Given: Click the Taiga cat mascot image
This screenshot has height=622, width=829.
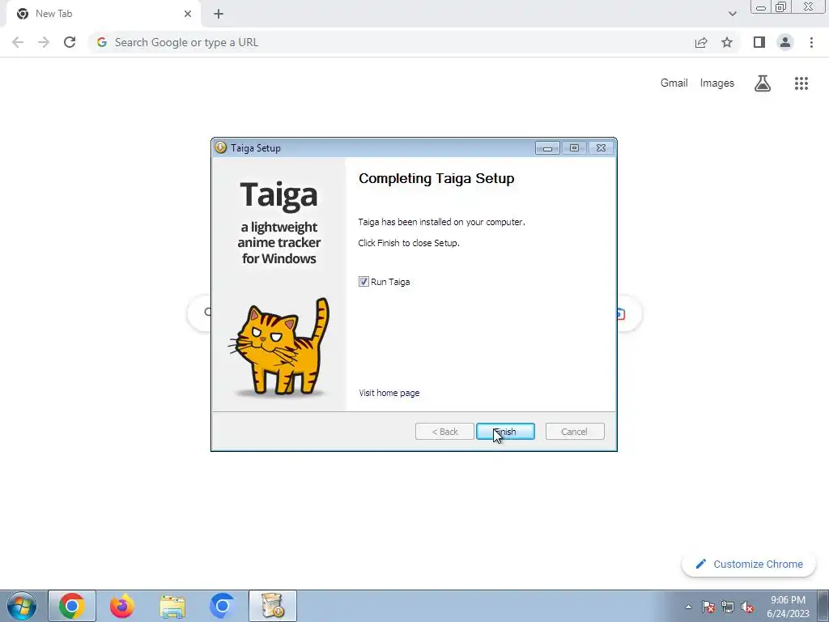Looking at the screenshot, I should click(279, 347).
